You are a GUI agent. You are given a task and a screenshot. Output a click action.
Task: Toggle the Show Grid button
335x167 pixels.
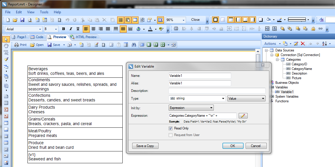tap(121, 20)
